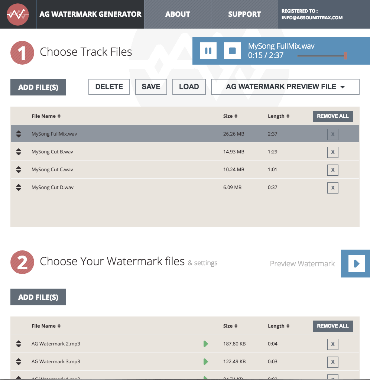Open the Support tab
370x380 pixels.
(244, 14)
